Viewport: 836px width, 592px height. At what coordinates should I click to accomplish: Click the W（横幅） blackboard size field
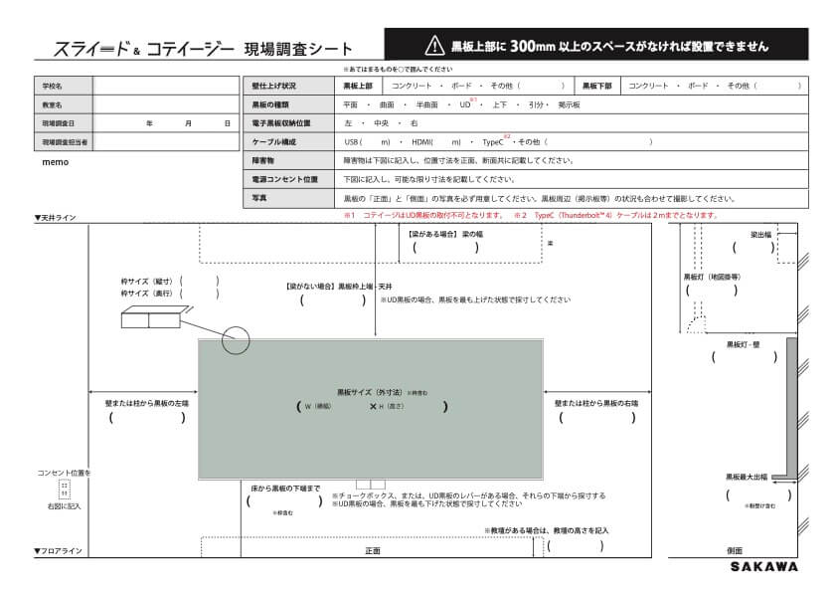pos(333,407)
